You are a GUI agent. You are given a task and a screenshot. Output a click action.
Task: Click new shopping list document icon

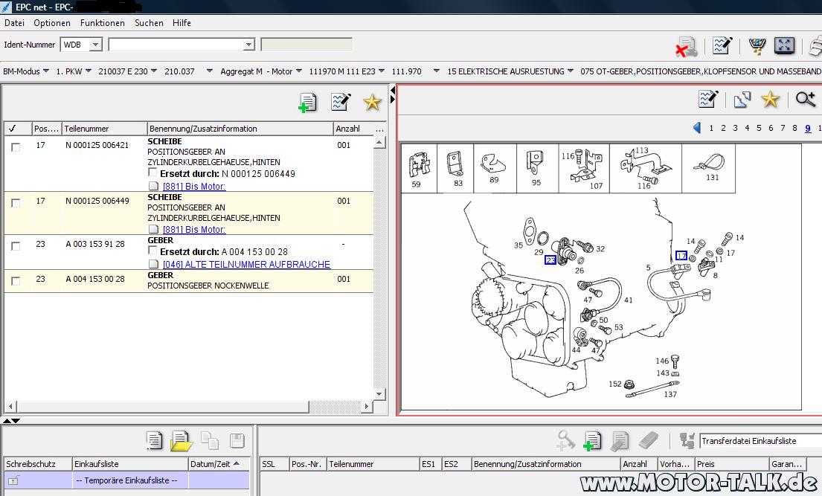[x=154, y=440]
